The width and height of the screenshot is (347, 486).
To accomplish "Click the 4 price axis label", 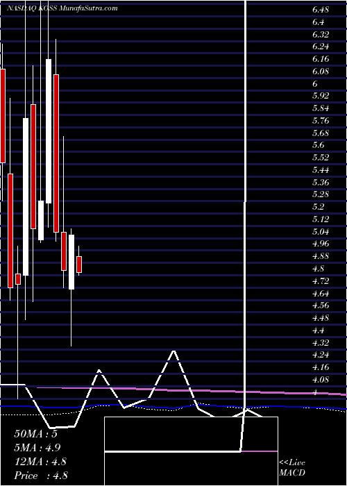I will (x=315, y=392).
